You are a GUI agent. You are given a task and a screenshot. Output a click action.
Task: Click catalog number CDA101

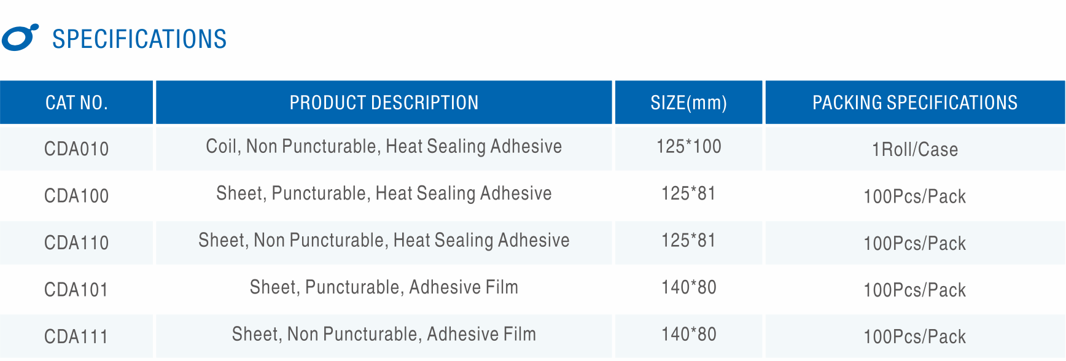(77, 290)
